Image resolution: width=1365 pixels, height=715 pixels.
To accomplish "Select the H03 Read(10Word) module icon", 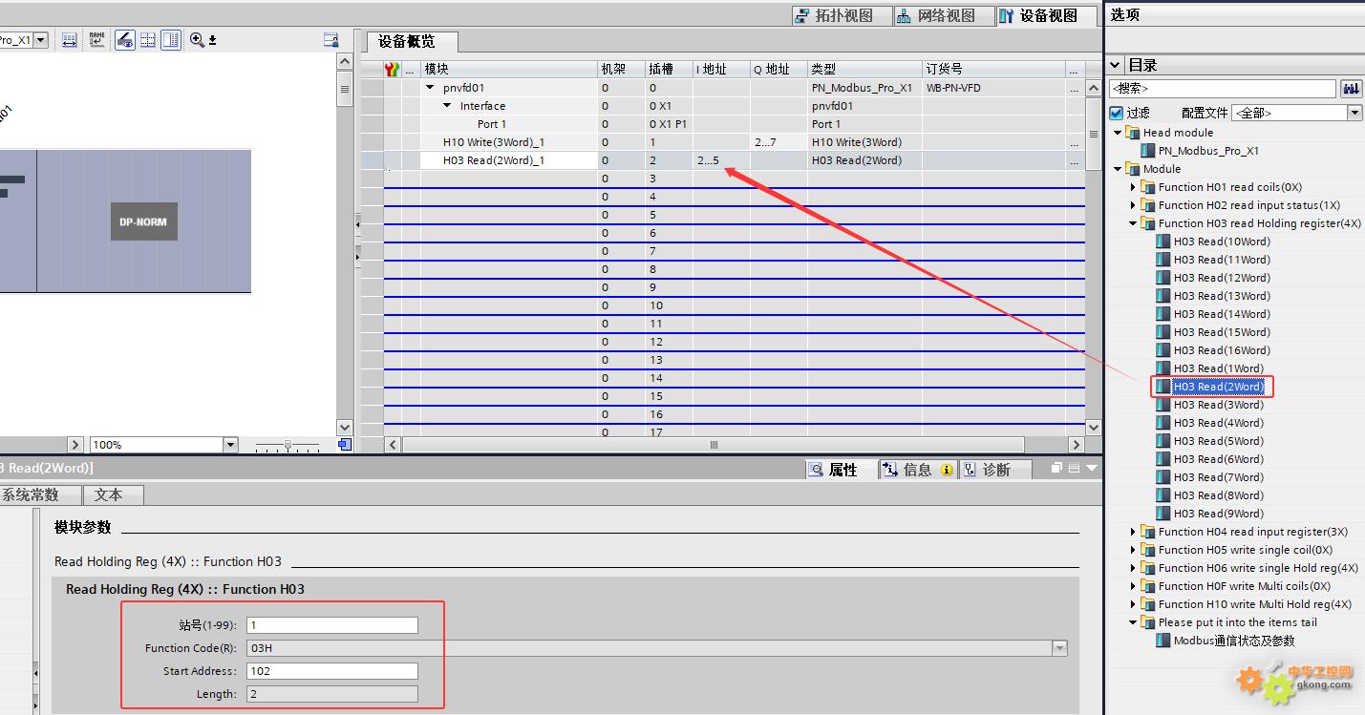I will (x=1163, y=242).
